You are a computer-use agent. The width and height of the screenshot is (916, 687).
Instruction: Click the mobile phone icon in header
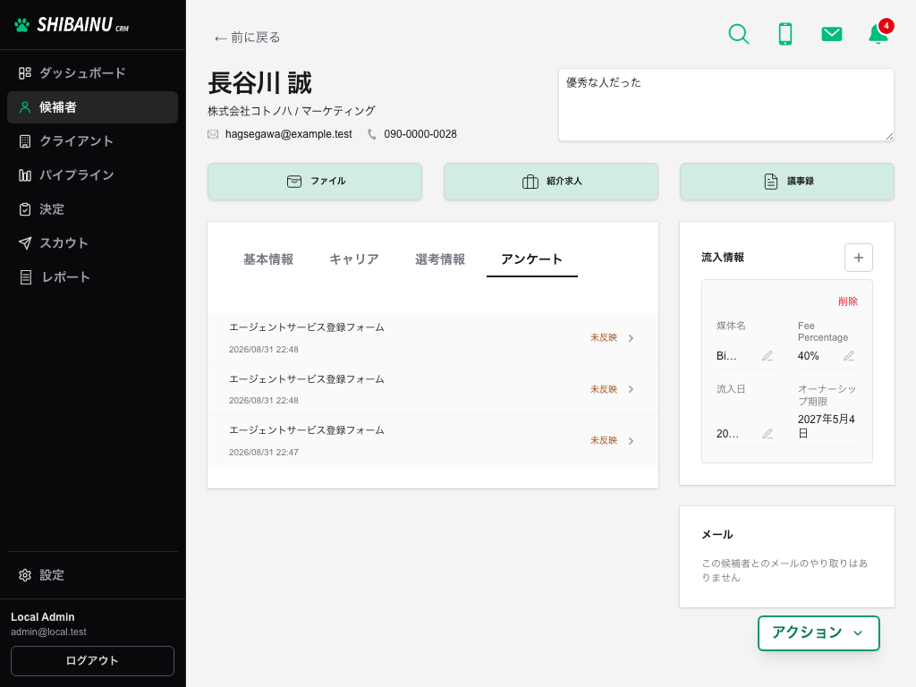point(785,34)
